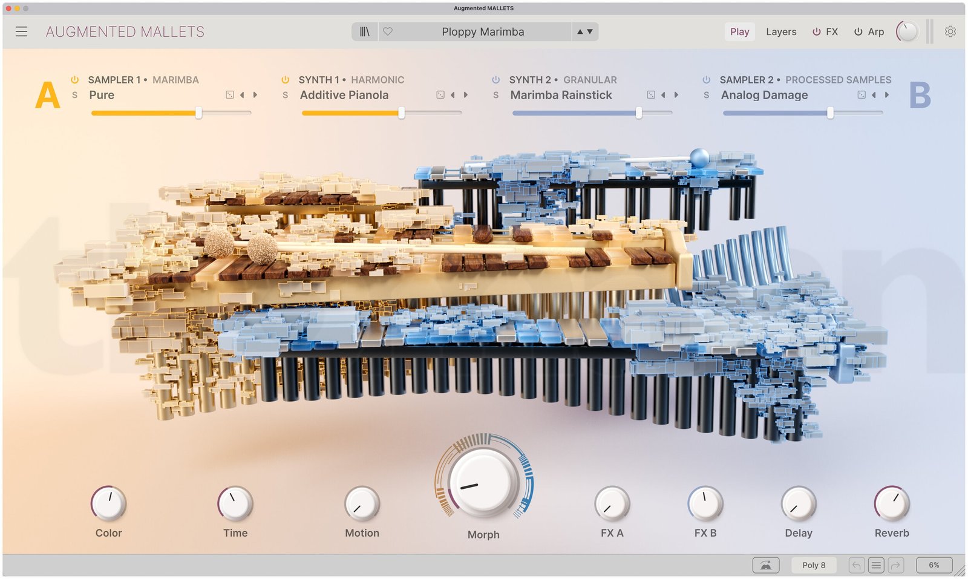Click the dice icon for Synth 2
This screenshot has width=968, height=579.
tap(651, 95)
